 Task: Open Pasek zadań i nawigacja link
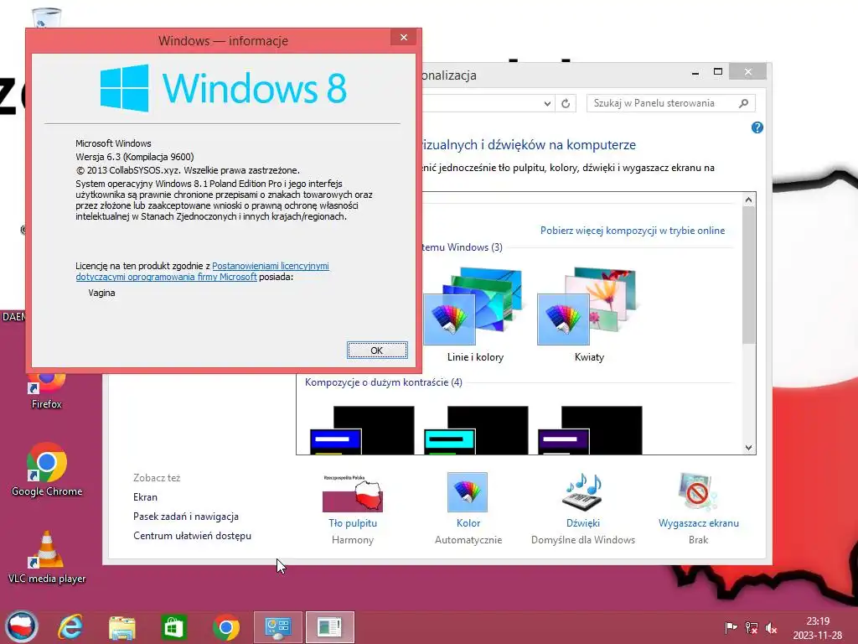point(185,517)
